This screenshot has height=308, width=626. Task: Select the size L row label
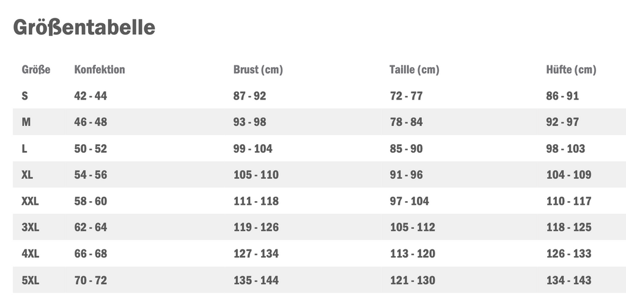pyautogui.click(x=24, y=148)
